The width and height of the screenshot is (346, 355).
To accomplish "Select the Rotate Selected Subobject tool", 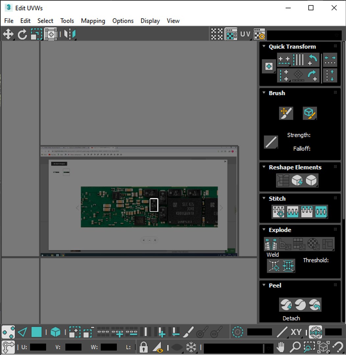I will click(x=22, y=35).
